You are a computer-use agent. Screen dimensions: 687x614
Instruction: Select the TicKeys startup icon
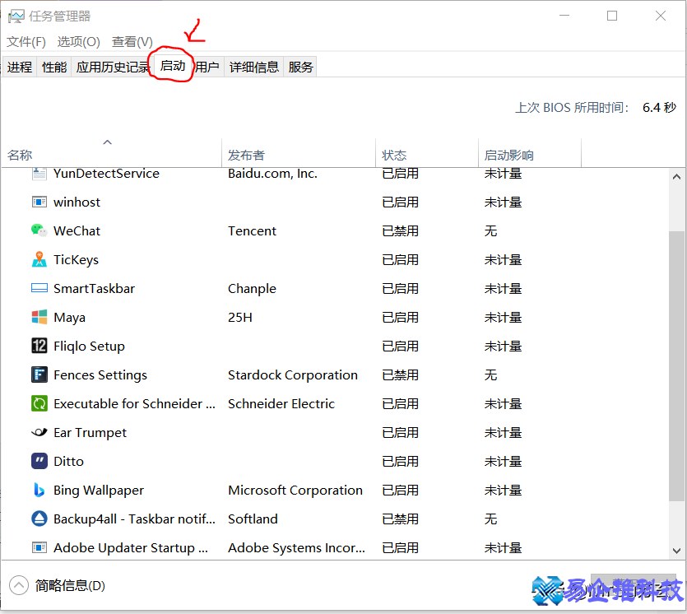(x=39, y=260)
